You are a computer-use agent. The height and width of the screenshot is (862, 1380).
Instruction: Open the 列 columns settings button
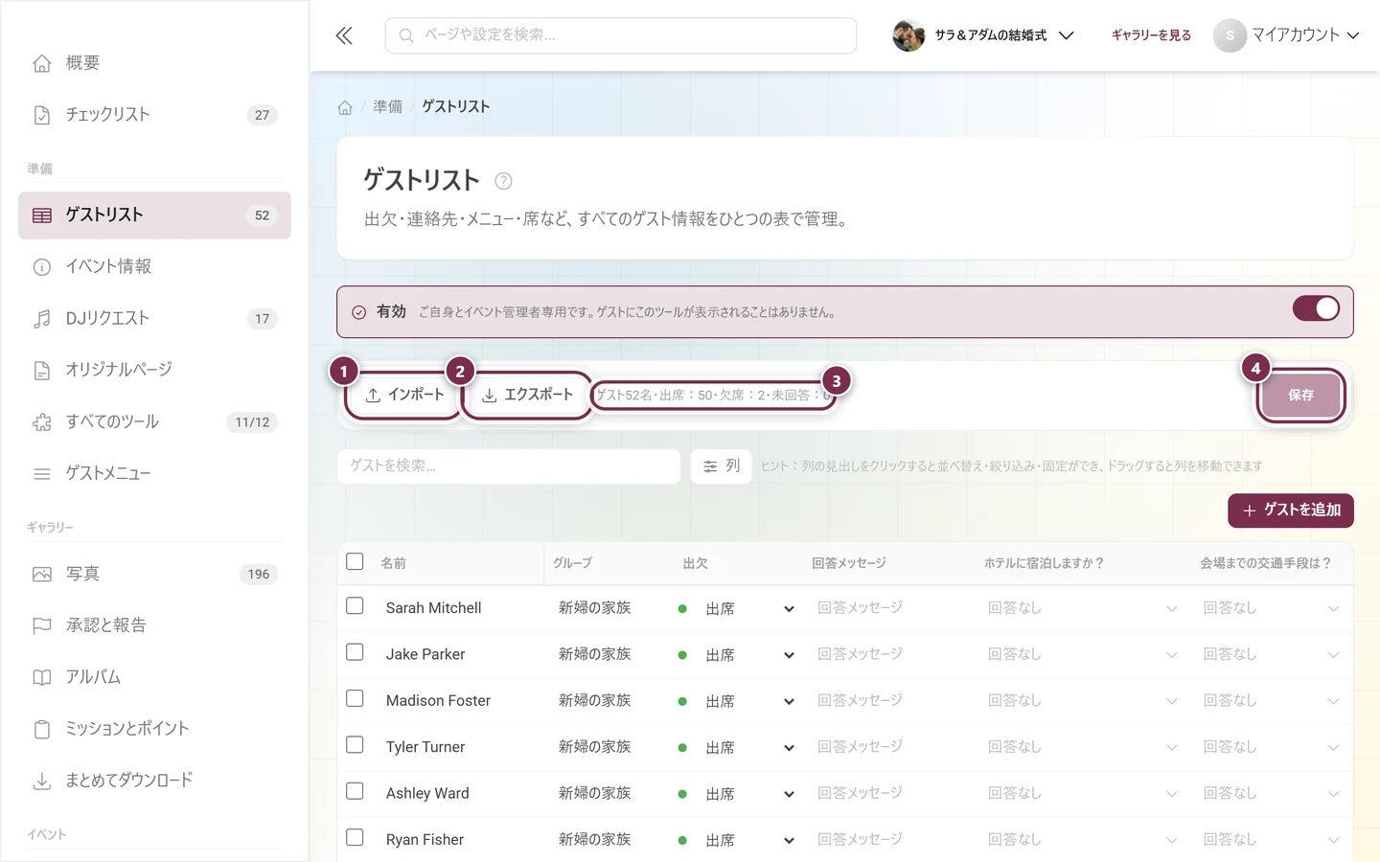click(x=721, y=466)
